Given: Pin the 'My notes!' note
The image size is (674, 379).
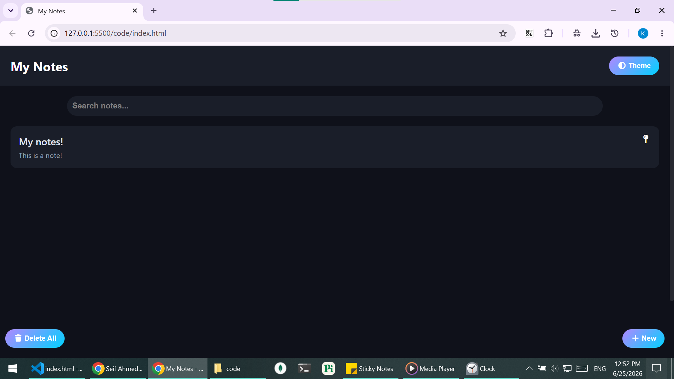Looking at the screenshot, I should click(646, 139).
